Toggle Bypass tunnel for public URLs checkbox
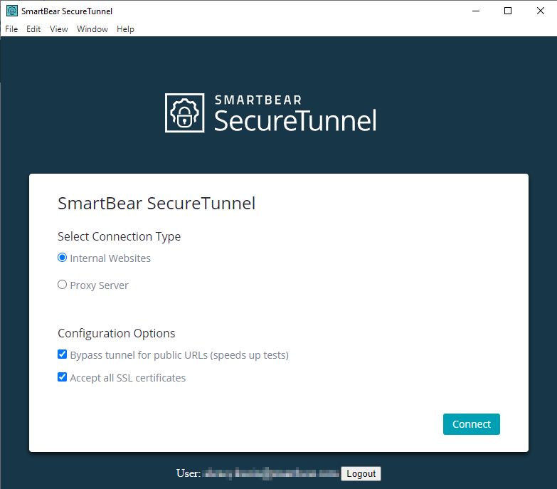Viewport: 557px width, 489px height. click(x=63, y=354)
